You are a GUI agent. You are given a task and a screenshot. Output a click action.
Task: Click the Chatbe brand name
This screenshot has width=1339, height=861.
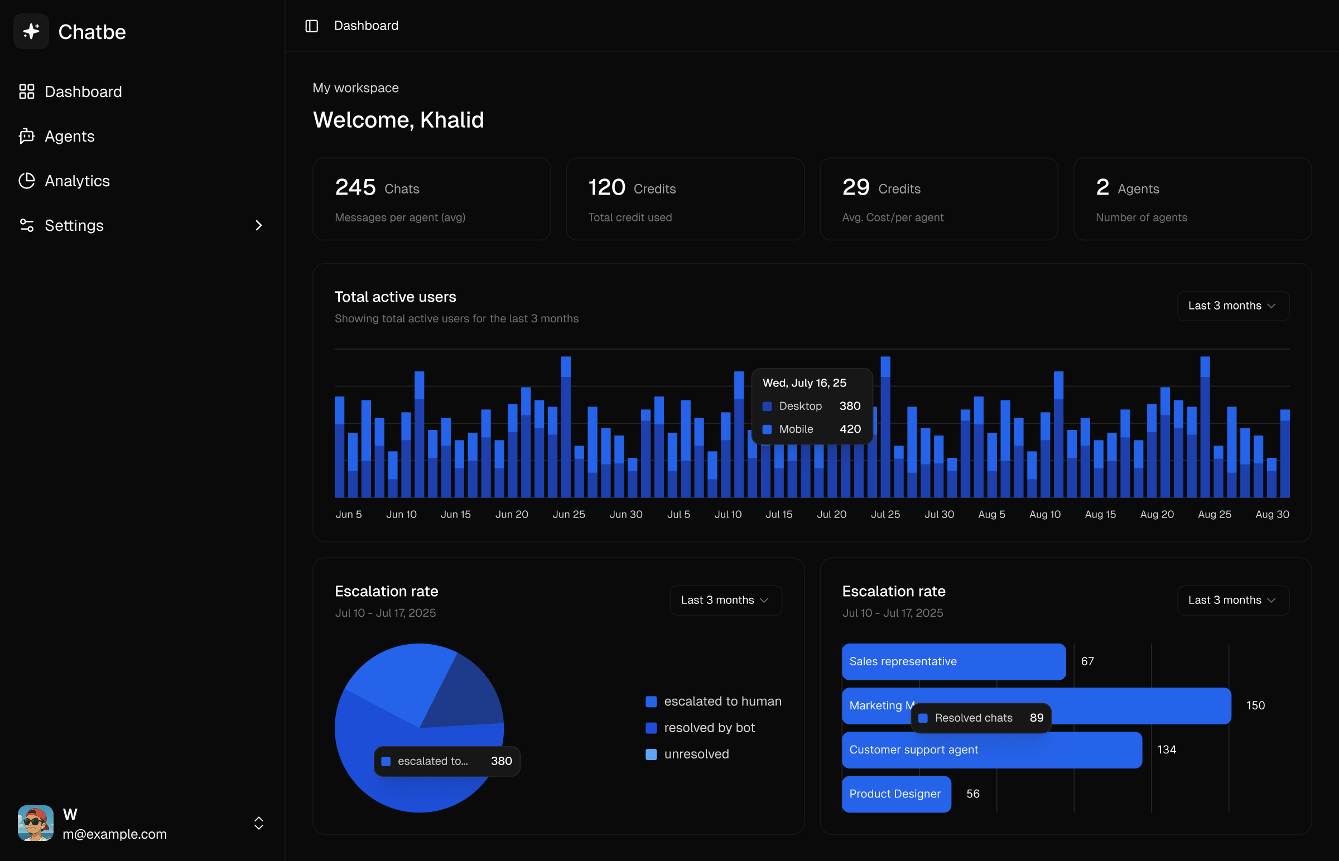tap(91, 32)
